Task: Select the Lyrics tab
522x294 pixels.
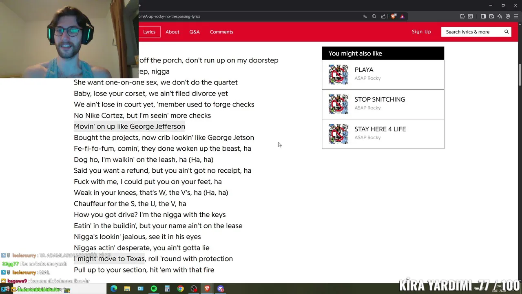Action: (149, 32)
